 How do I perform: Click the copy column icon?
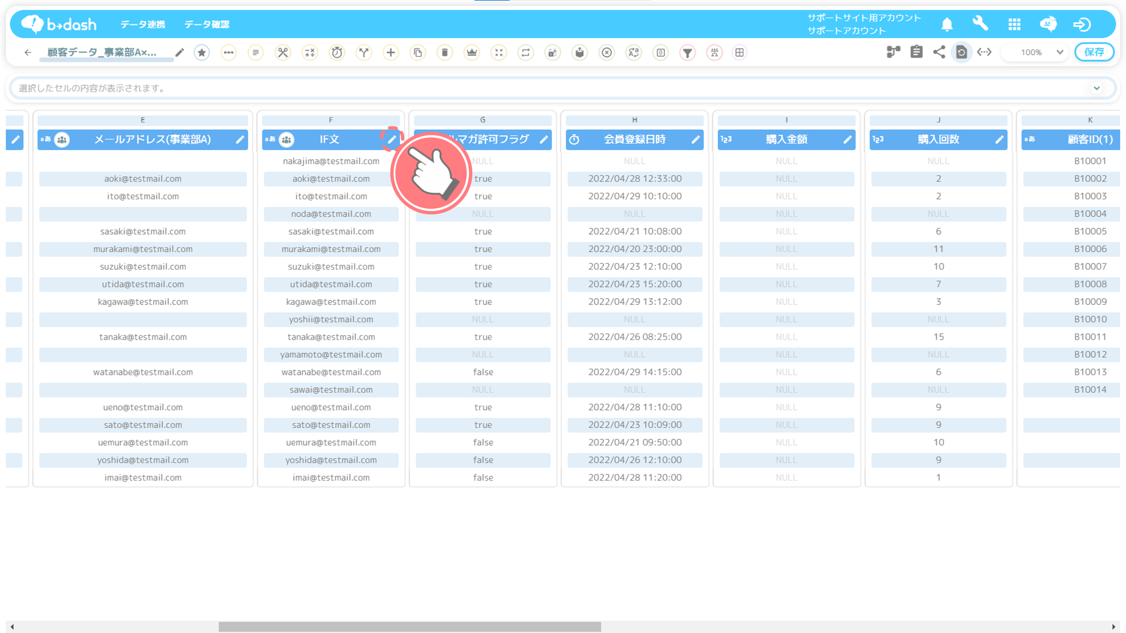tap(418, 52)
